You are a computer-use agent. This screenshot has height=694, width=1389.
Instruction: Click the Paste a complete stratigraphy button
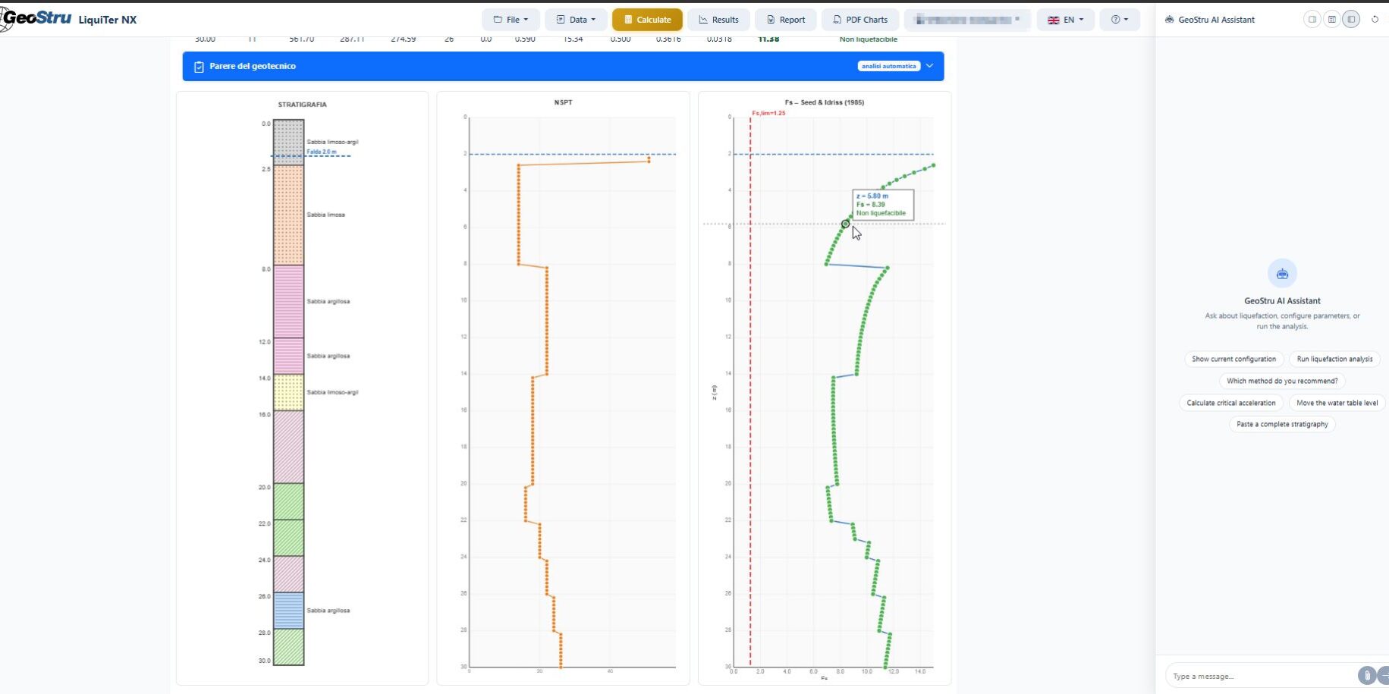point(1282,424)
